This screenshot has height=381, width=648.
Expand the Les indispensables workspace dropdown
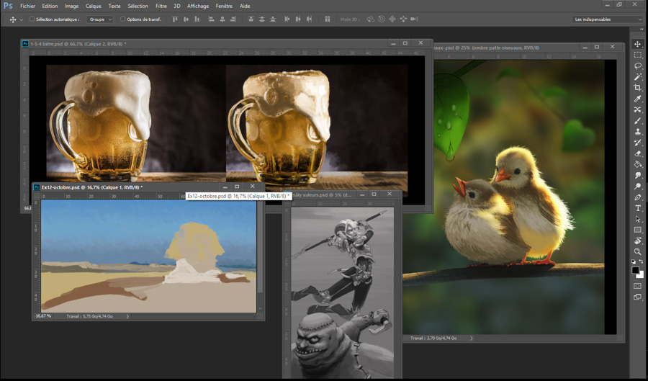pos(607,19)
